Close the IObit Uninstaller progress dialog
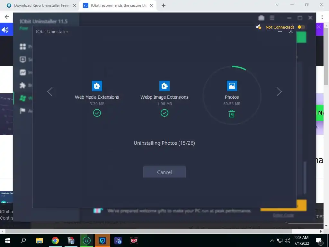 (x=290, y=32)
